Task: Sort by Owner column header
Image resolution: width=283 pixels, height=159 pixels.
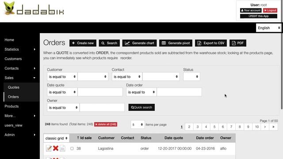Action: (x=226, y=138)
